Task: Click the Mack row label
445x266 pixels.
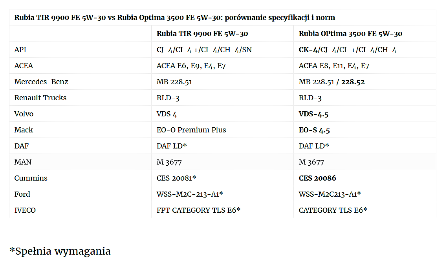Action: [24, 130]
